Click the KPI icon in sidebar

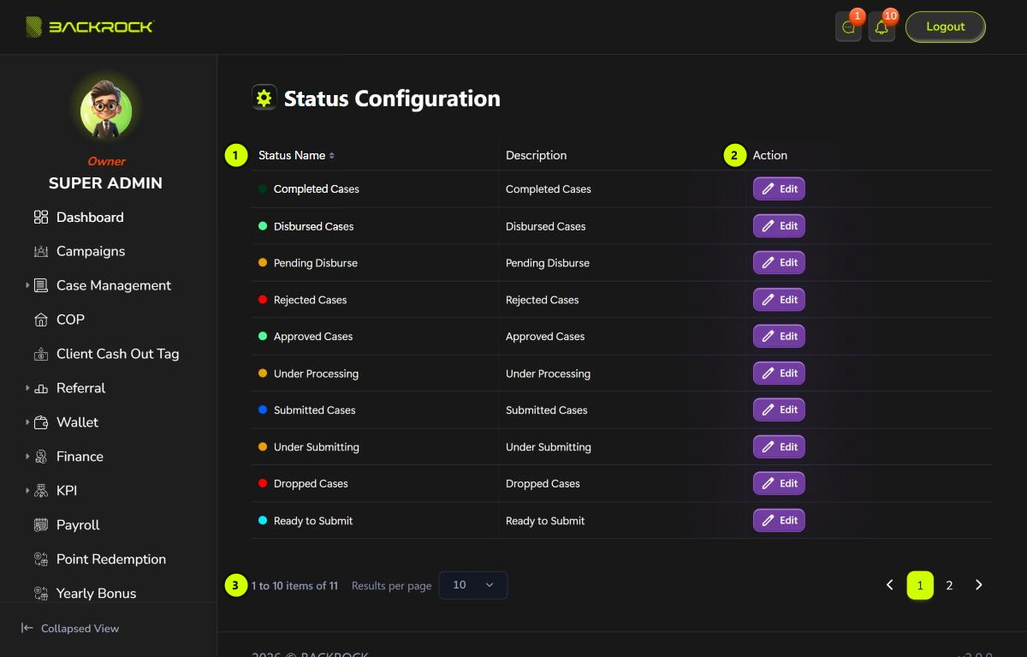41,492
